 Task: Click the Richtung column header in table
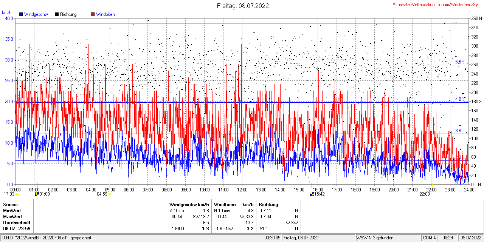[x=268, y=205]
